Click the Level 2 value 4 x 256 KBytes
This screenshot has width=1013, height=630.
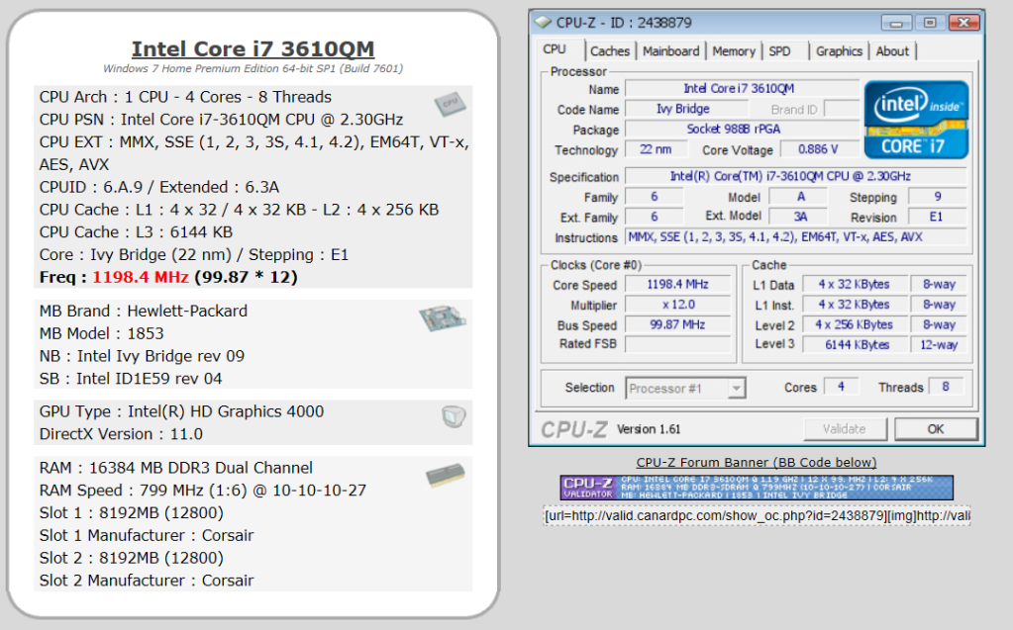click(855, 324)
